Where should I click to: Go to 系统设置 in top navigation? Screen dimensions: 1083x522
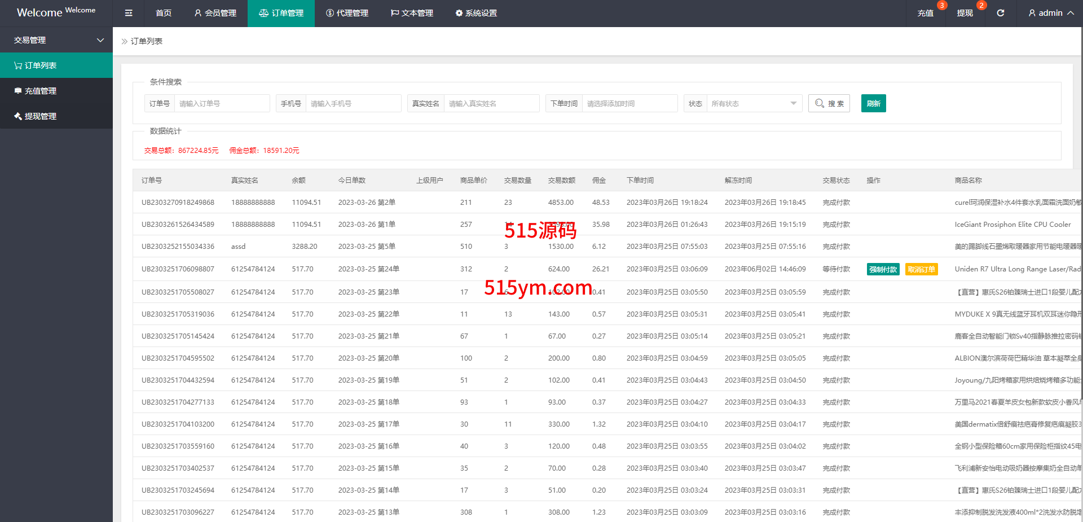point(476,13)
